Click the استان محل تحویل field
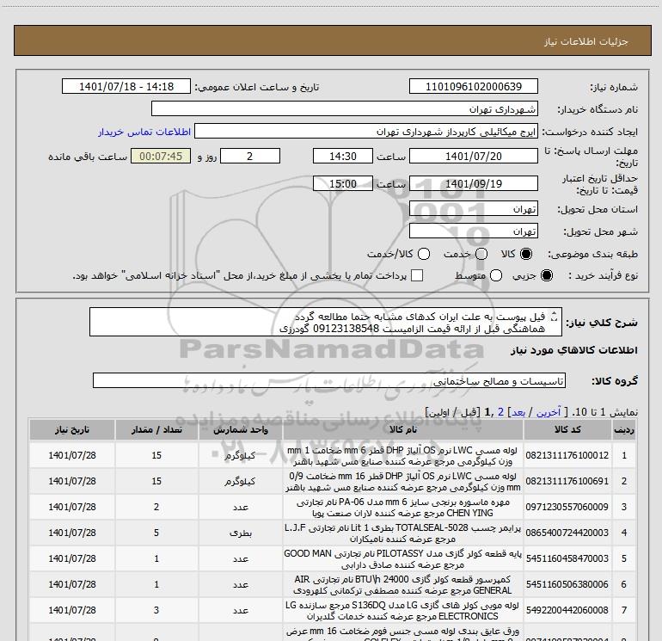 click(473, 208)
